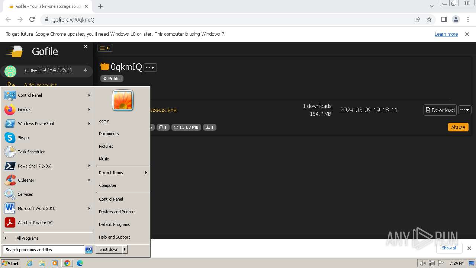Open Control Panel in right Start menu column

[123, 199]
